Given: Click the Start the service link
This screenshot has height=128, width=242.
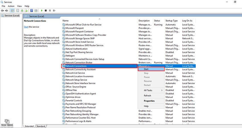Looking at the screenshot, I should tap(26, 27).
